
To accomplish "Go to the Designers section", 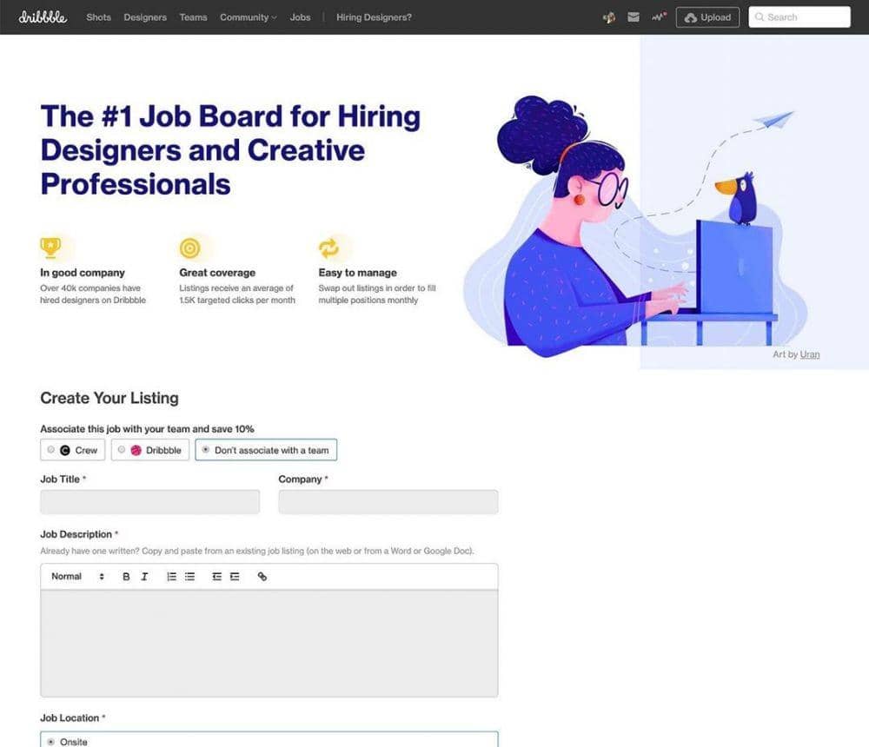I will (144, 17).
